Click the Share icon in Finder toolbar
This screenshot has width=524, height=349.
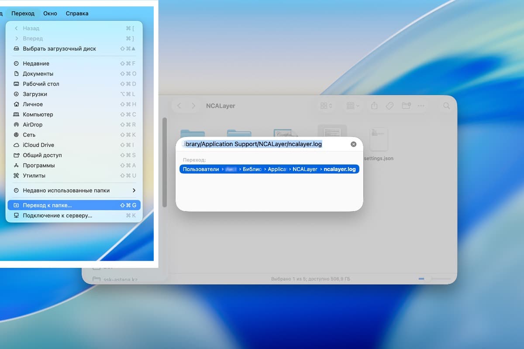[x=374, y=106]
